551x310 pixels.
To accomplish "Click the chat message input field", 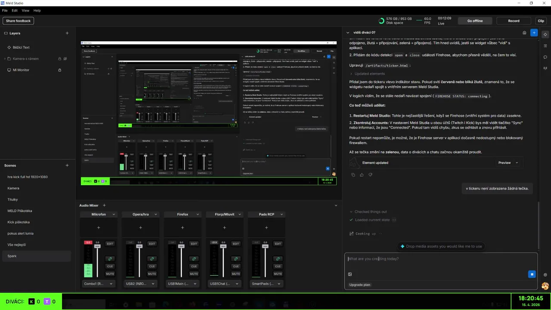I will click(x=441, y=259).
